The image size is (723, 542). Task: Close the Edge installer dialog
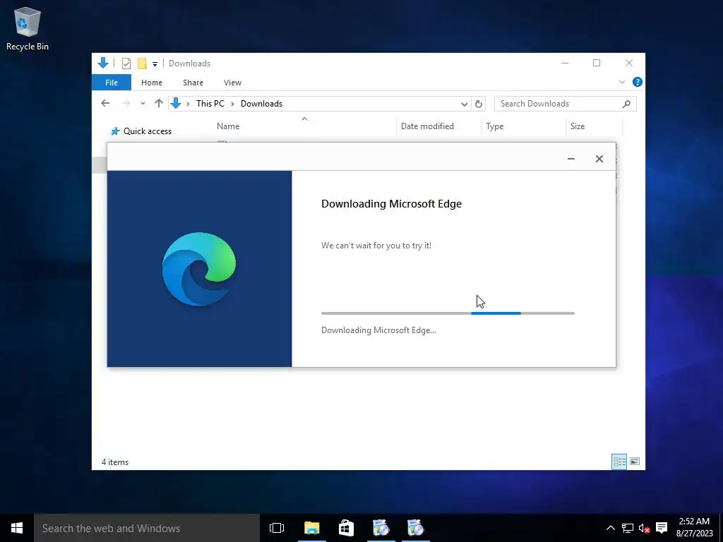[x=599, y=159]
